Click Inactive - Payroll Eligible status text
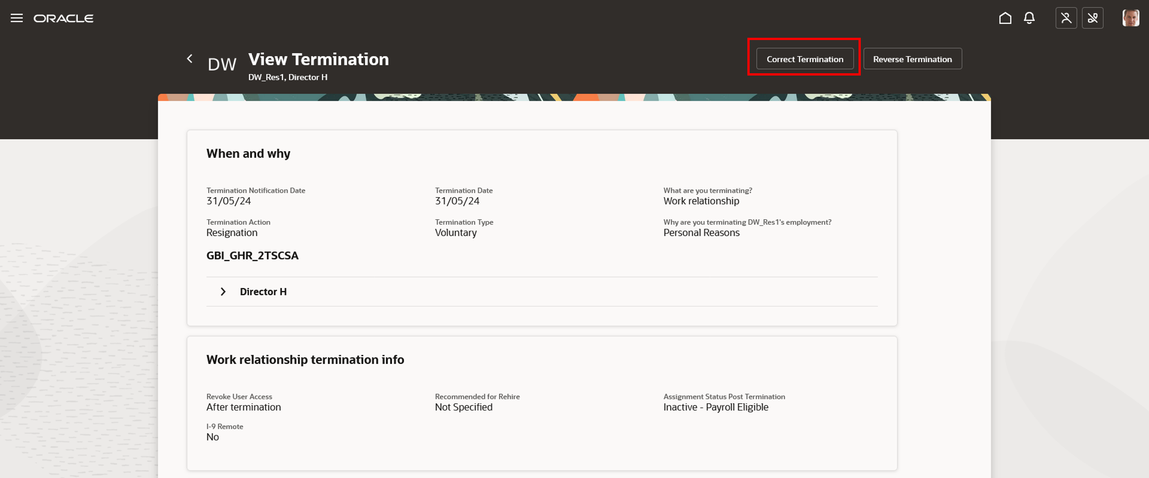The height and width of the screenshot is (478, 1149). [x=715, y=407]
